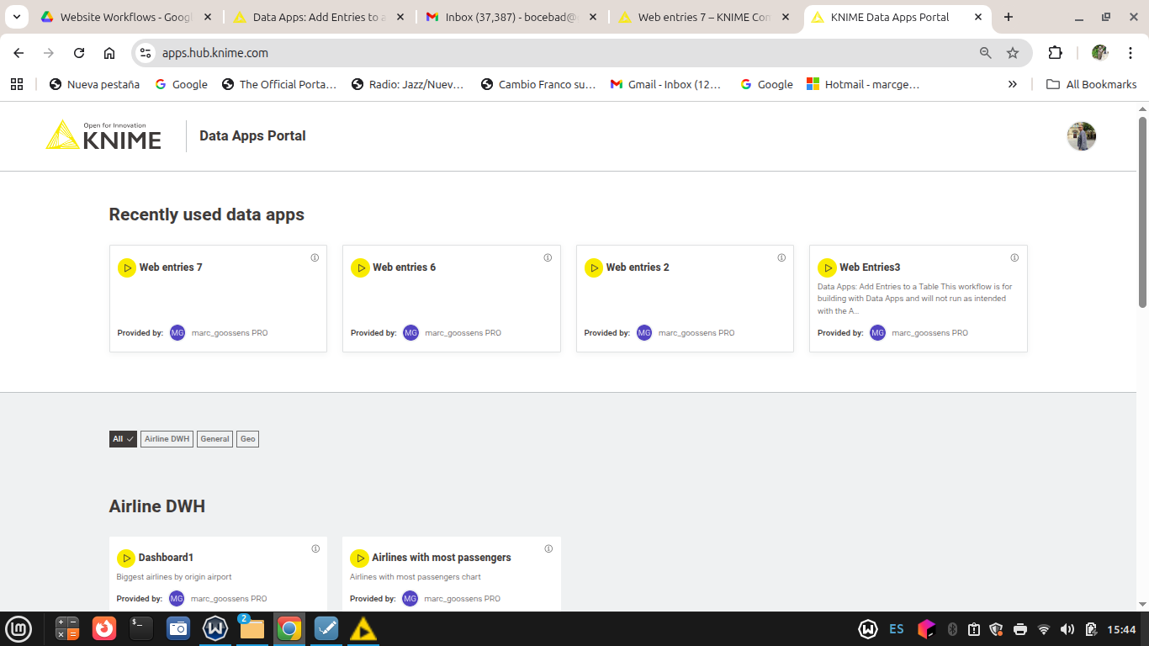The height and width of the screenshot is (646, 1149).
Task: Filter data apps by General tag
Action: [x=214, y=439]
